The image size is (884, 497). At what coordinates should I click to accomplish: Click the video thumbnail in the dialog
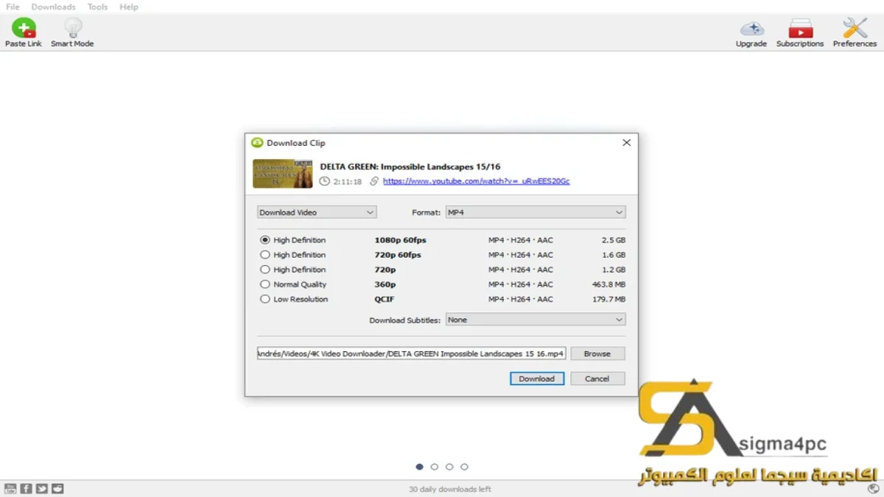click(x=283, y=174)
